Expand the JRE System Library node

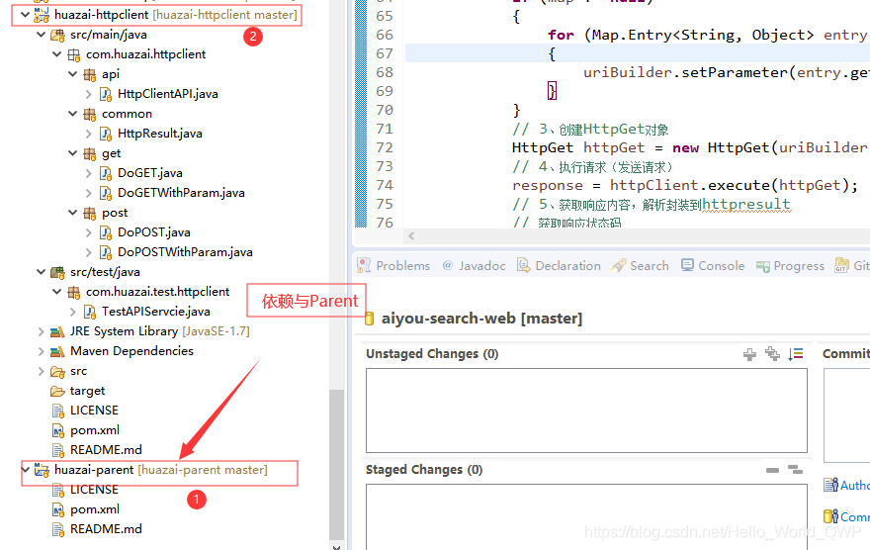(42, 331)
